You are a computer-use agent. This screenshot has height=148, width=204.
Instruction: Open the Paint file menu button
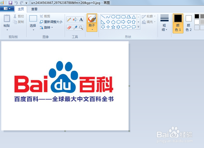tap(7, 9)
